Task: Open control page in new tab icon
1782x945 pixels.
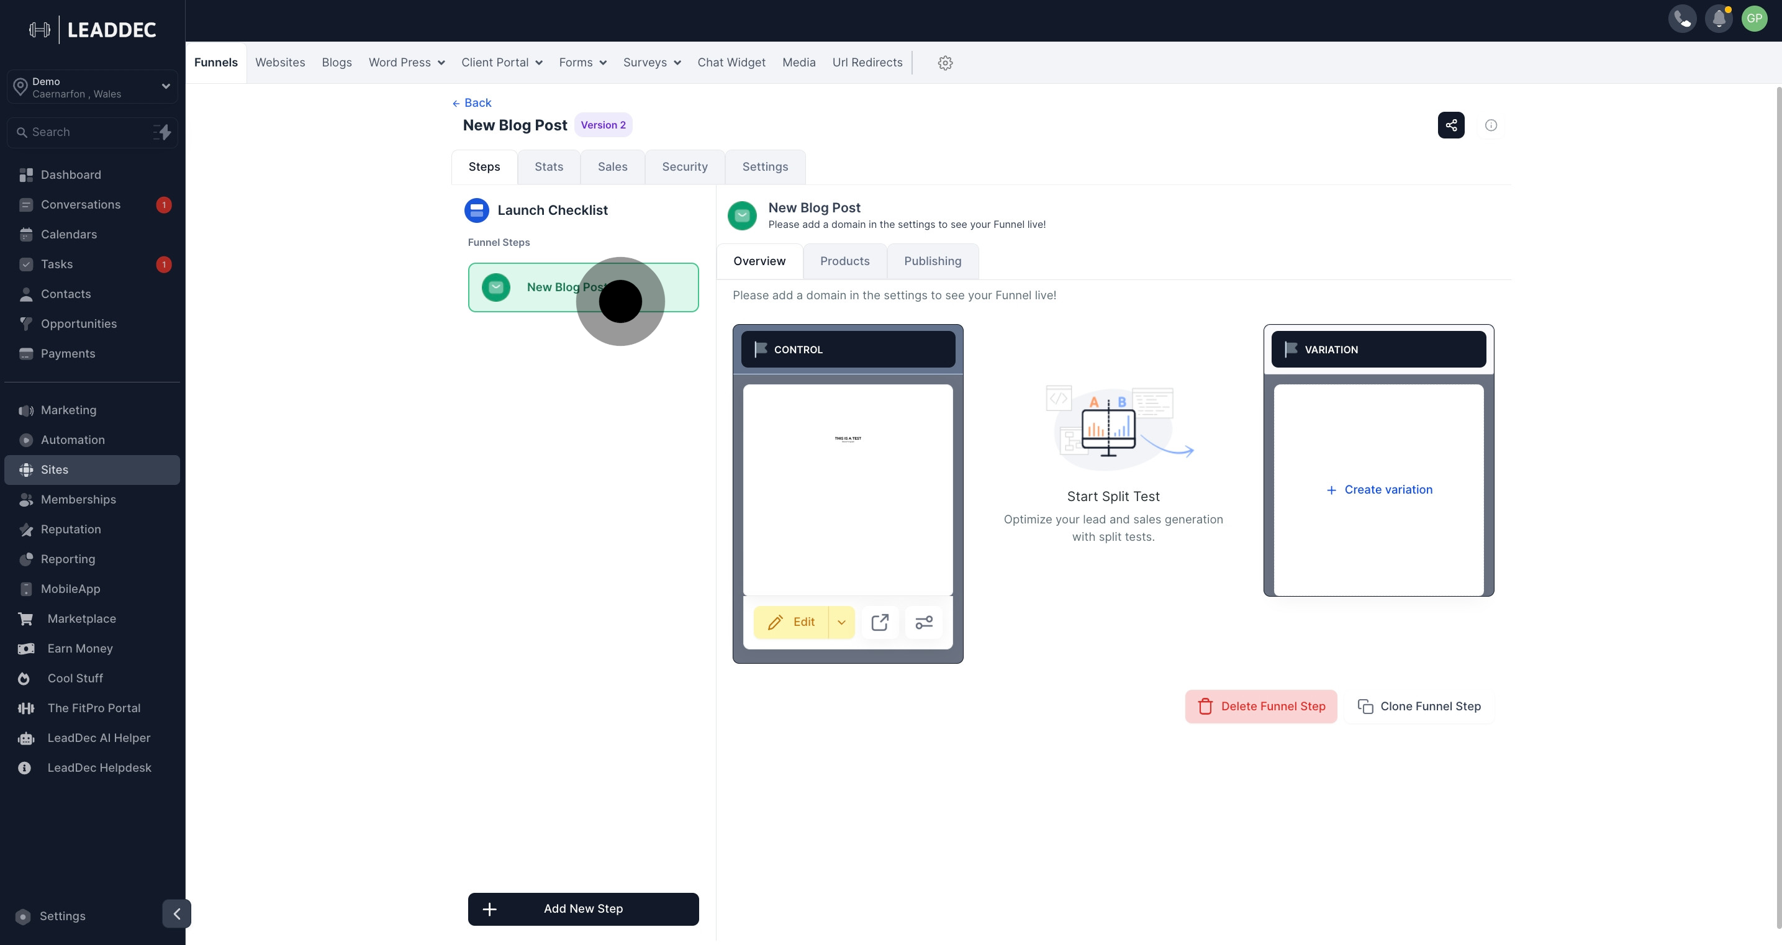Action: 880,622
